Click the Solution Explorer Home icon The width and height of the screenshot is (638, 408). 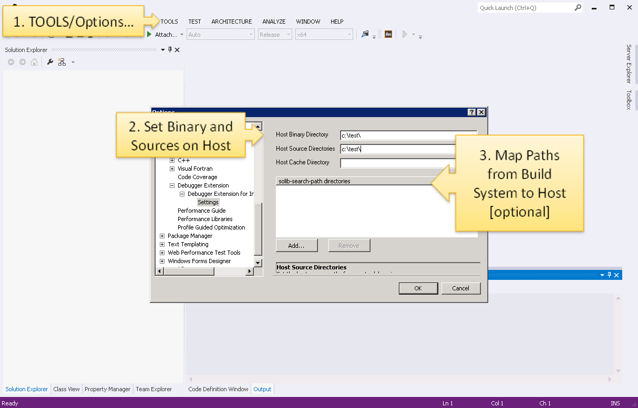[x=34, y=62]
